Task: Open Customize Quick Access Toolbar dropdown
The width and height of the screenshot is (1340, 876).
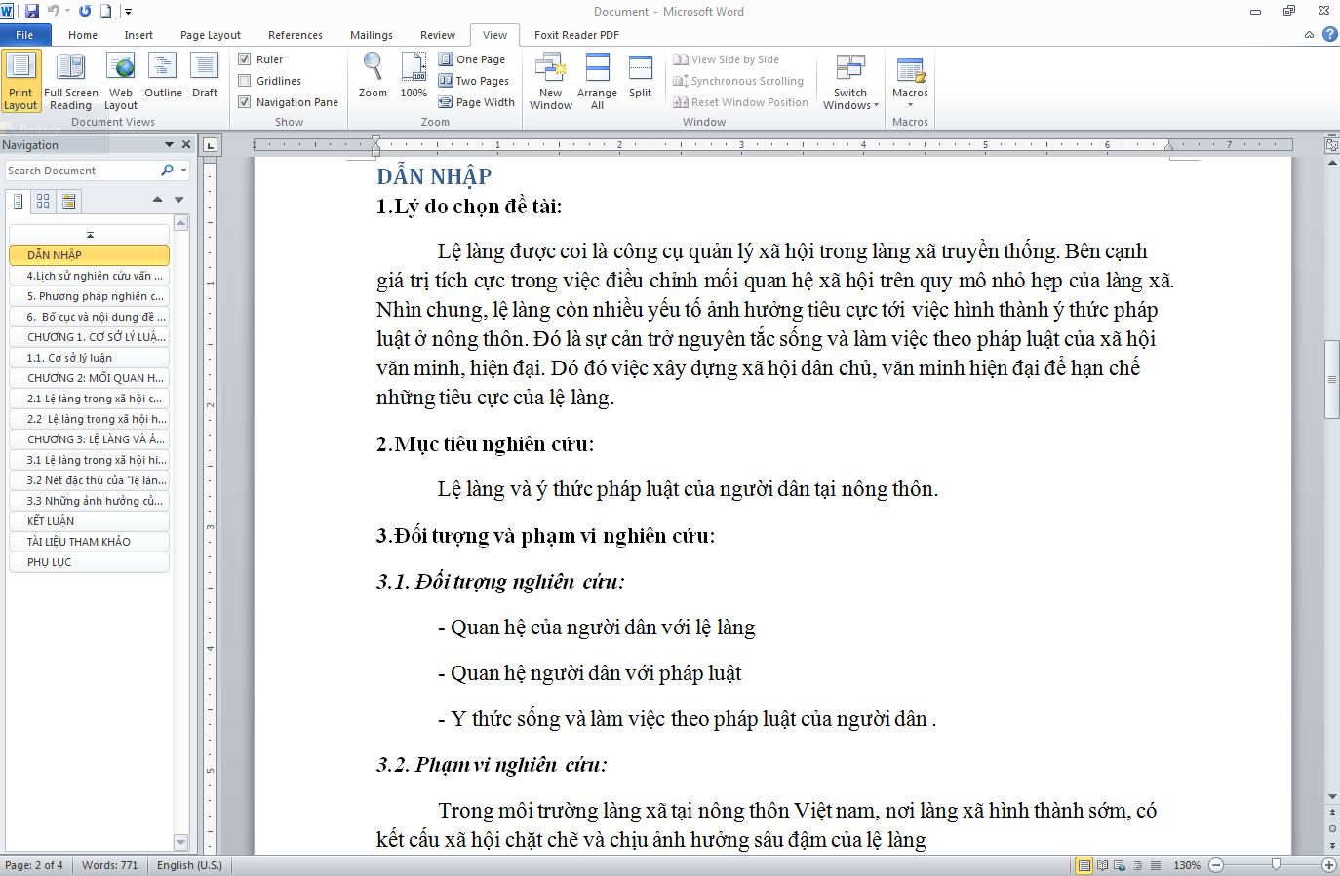Action: (x=128, y=12)
